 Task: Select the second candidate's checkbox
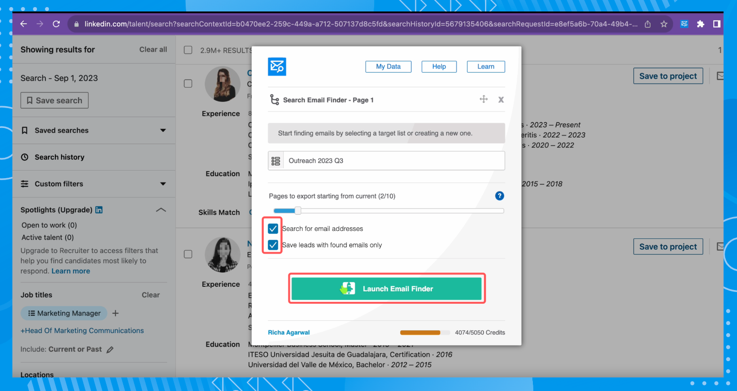(x=188, y=254)
